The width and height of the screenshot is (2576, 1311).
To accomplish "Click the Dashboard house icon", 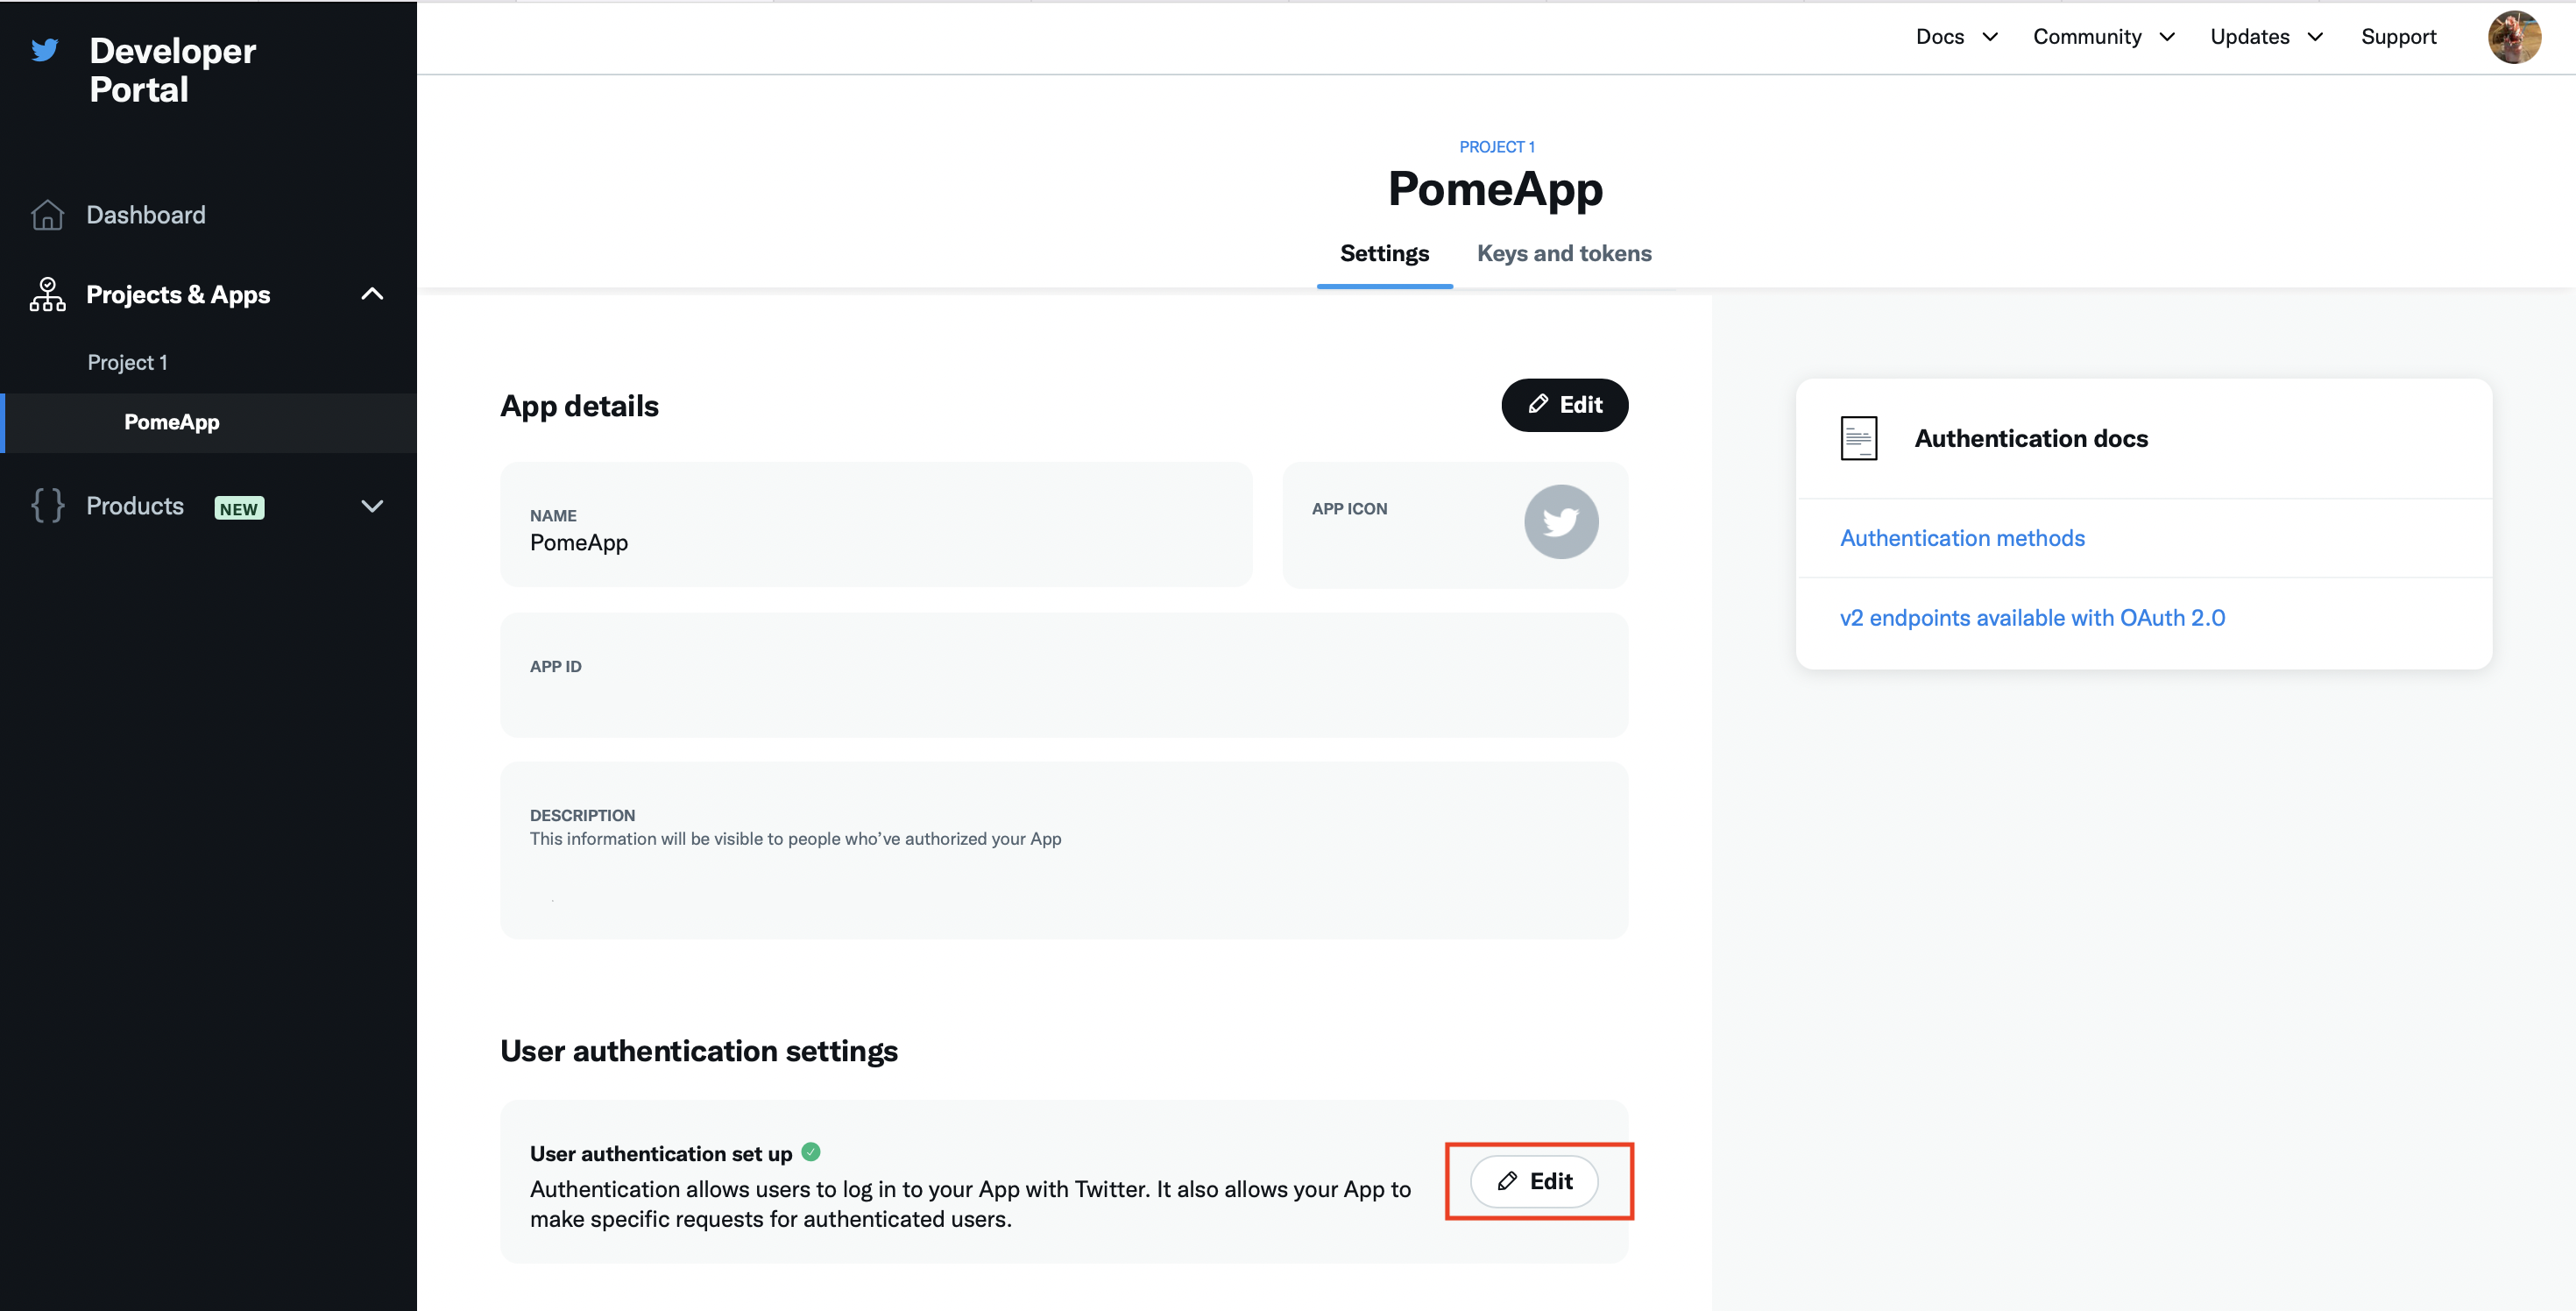I will coord(47,215).
